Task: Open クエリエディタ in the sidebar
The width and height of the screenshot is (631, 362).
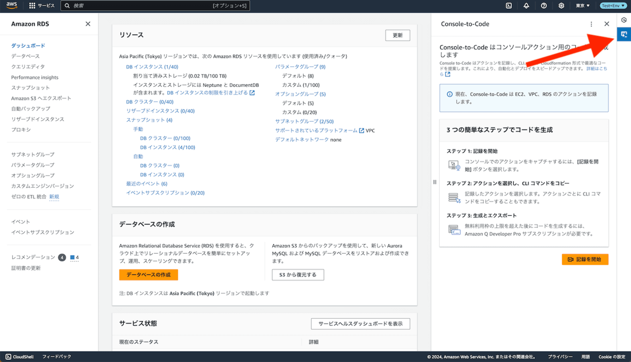Action: pos(28,67)
